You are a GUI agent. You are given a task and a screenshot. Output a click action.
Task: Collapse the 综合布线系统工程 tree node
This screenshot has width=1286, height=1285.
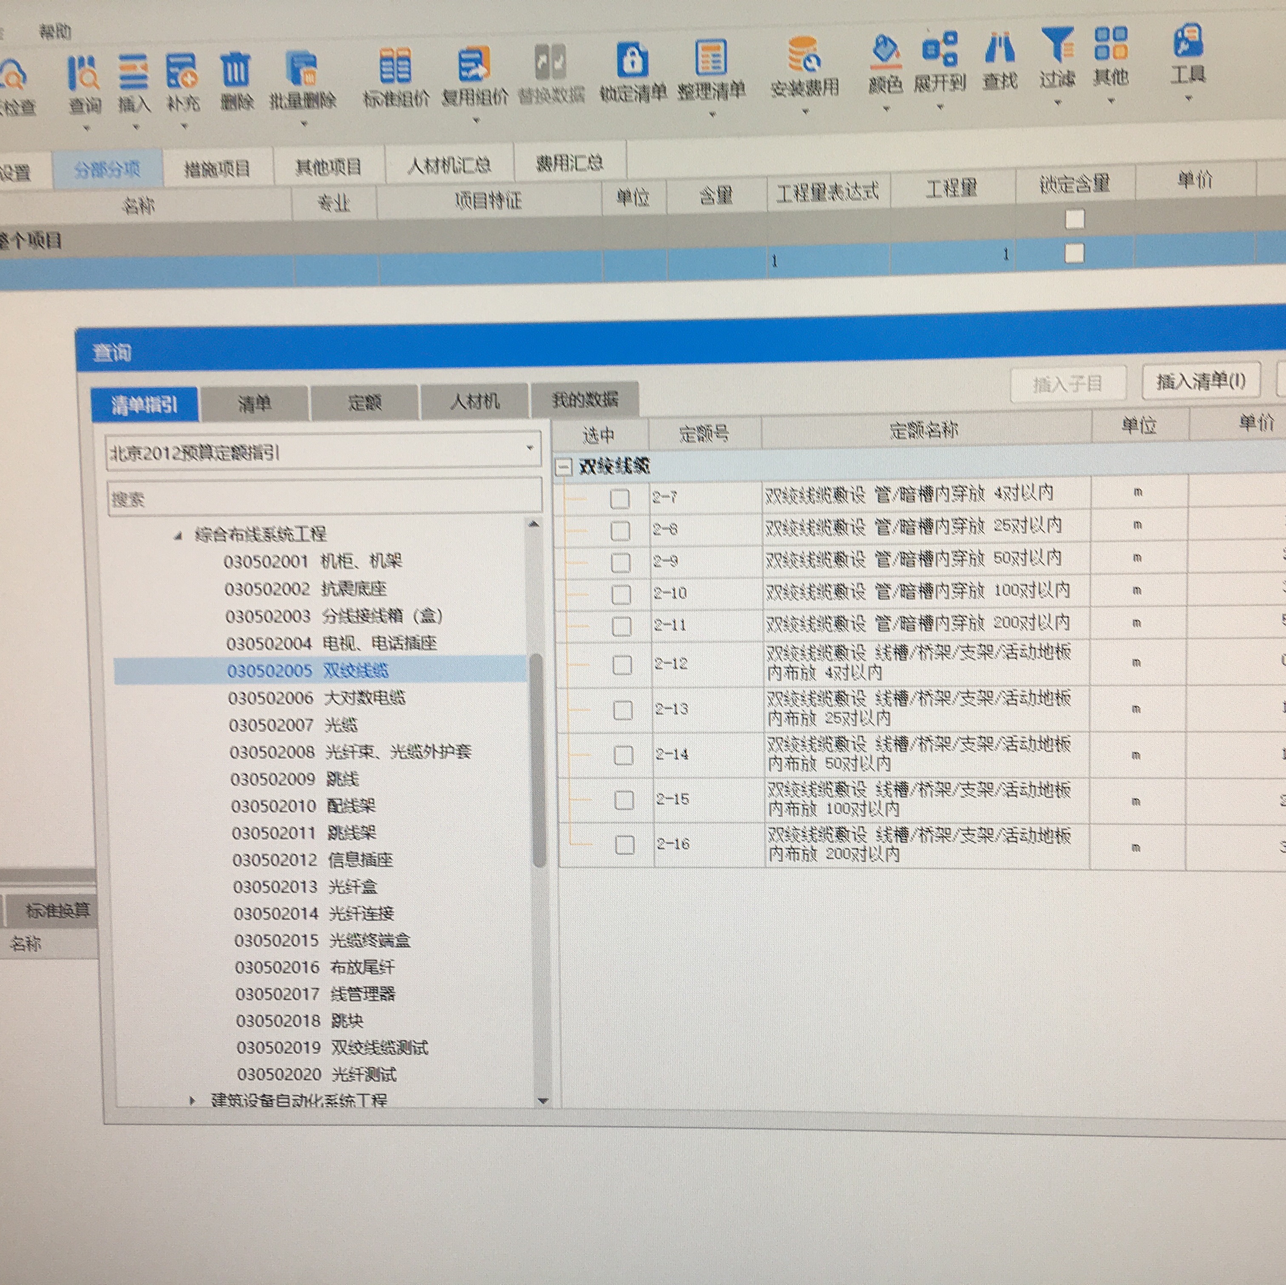click(178, 536)
